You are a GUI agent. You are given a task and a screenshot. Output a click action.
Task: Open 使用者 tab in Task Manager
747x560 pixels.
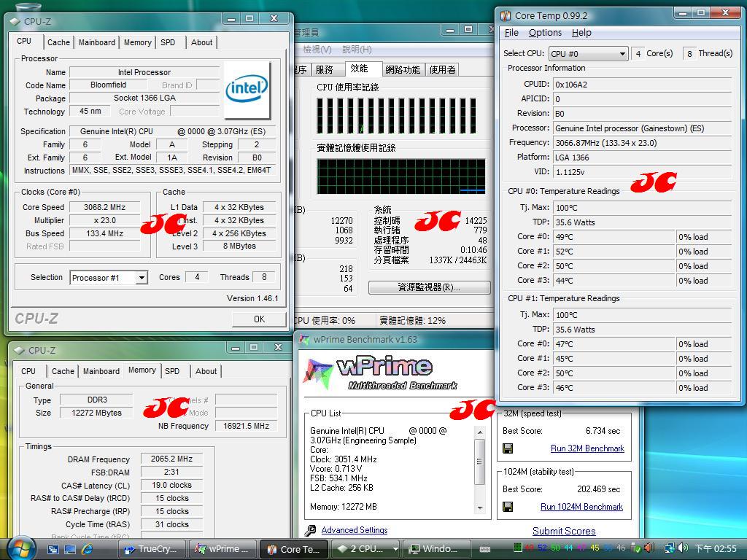coord(442,70)
